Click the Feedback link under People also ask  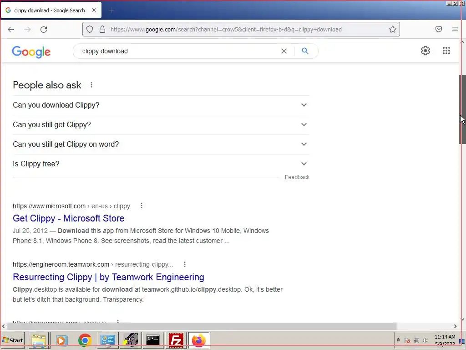tap(297, 177)
